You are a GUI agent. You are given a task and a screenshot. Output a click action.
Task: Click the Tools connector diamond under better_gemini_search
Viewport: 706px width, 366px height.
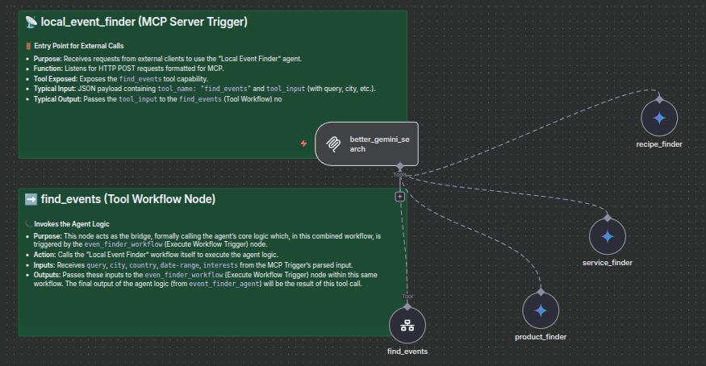(400, 167)
